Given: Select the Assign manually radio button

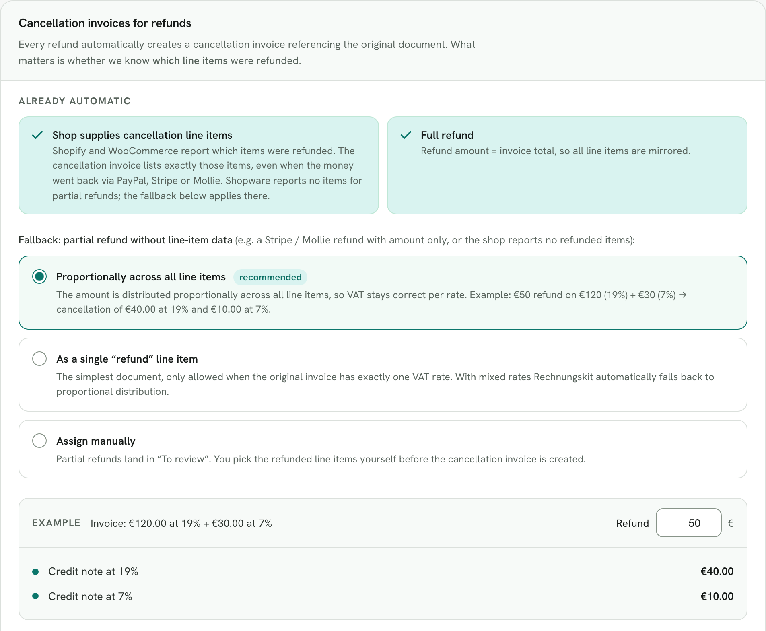Looking at the screenshot, I should pos(39,441).
